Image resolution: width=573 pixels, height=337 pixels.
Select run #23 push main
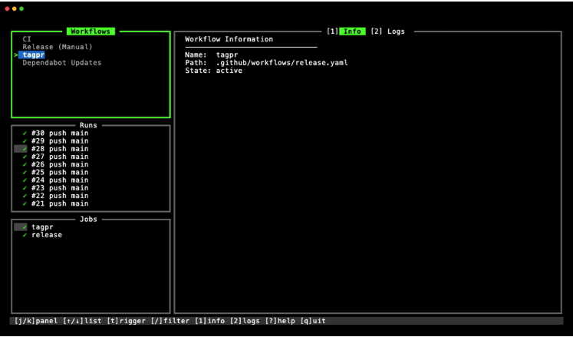(x=54, y=188)
